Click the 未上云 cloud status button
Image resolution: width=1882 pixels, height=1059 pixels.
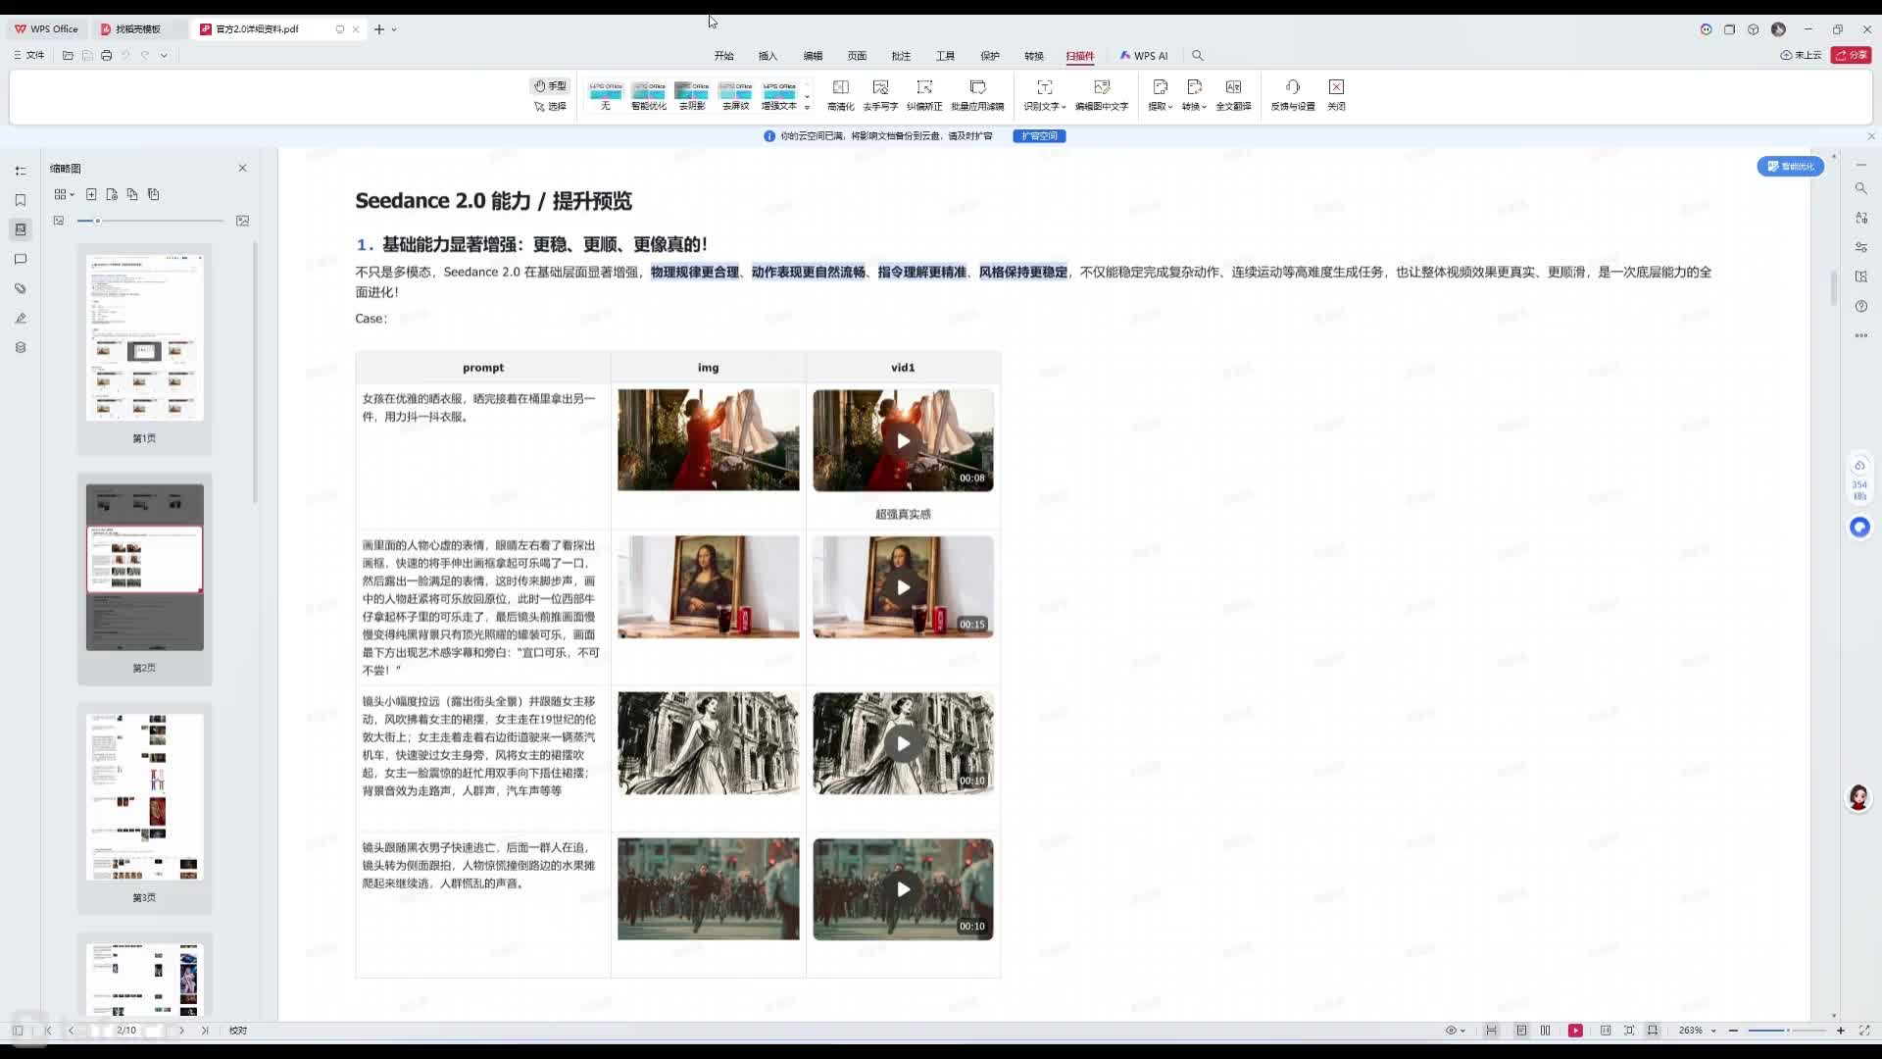1801,56
